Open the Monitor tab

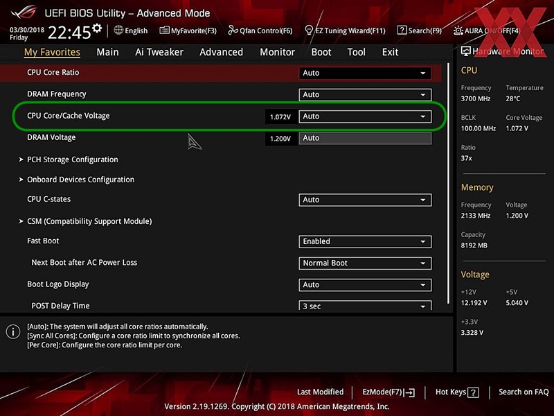[278, 52]
